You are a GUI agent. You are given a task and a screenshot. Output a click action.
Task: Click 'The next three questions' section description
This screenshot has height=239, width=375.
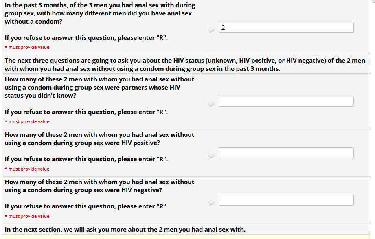185,64
